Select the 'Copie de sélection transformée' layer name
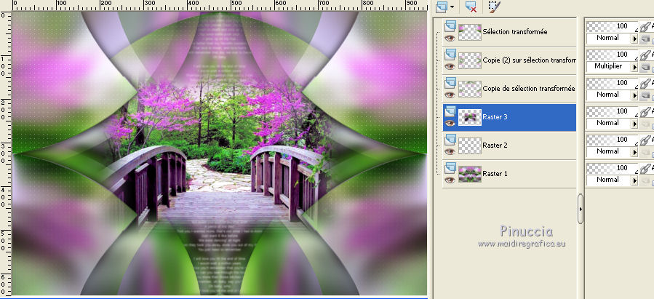 528,89
